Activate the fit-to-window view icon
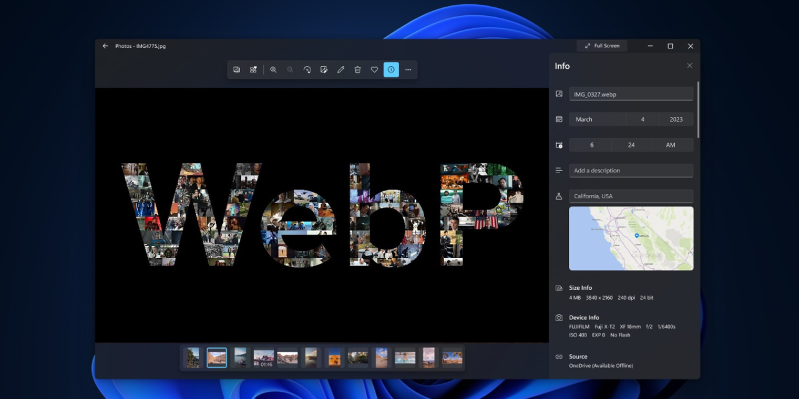Image resolution: width=799 pixels, height=399 pixels. [236, 69]
